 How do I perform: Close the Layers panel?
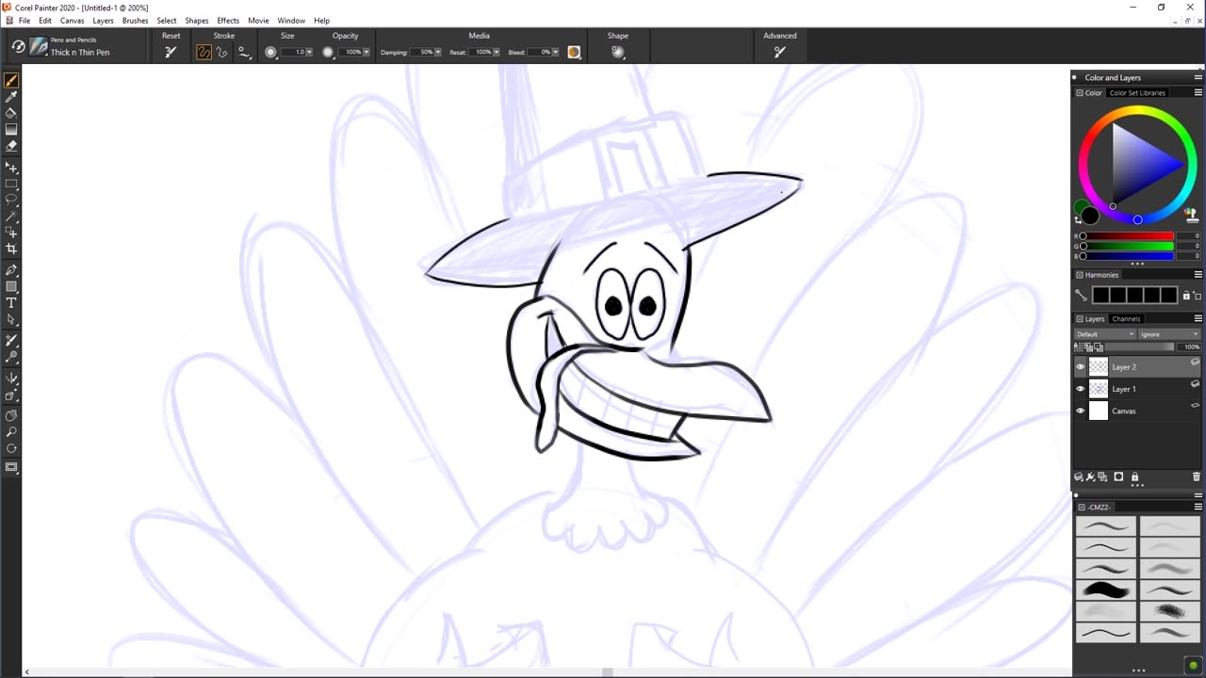coord(1080,318)
